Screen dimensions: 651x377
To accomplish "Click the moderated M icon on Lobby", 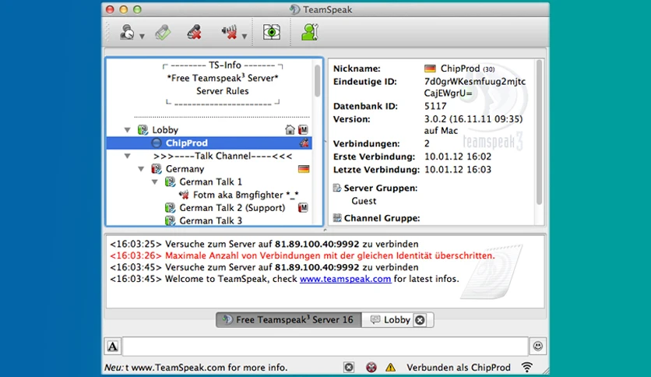I will point(303,130).
